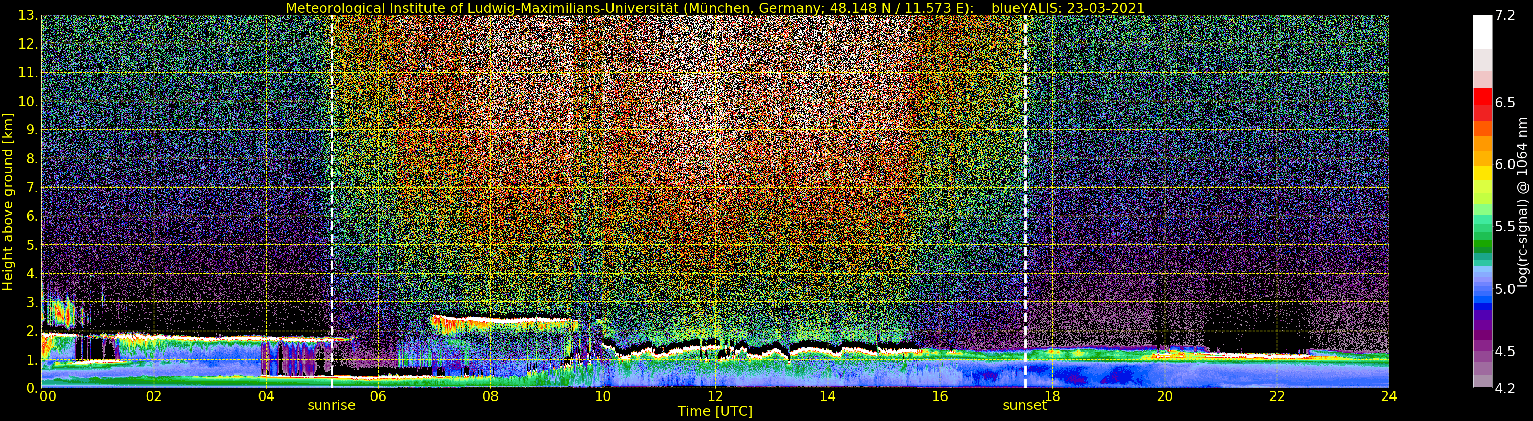Click the purple colorbar segment near 4.5
Screen dimensions: 1533x421
1482,348
